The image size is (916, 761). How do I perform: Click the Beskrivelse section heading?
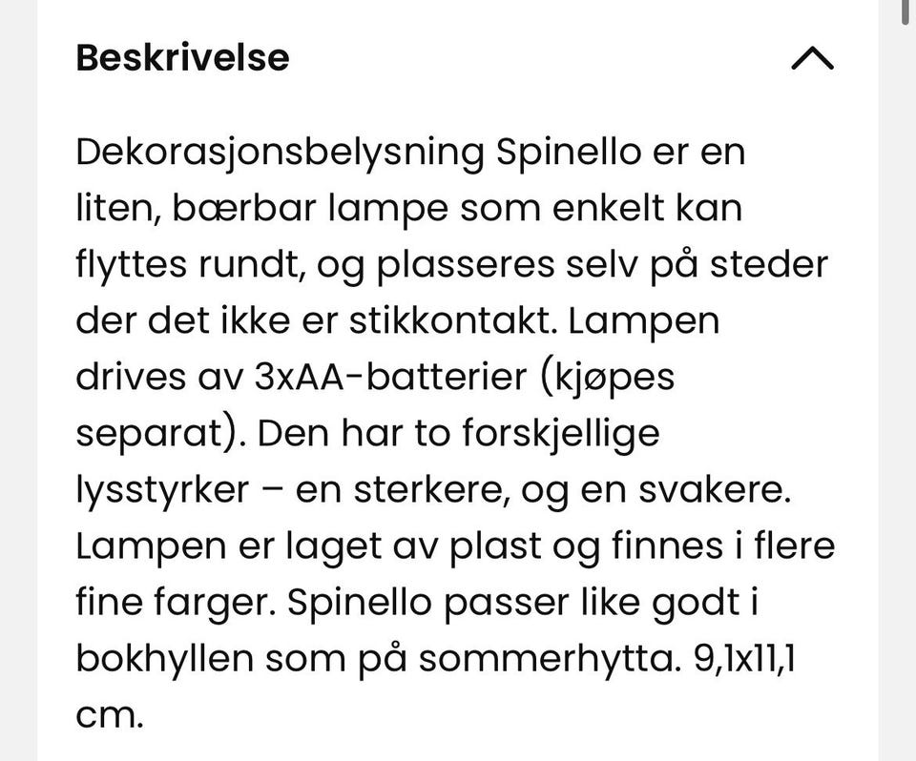[183, 58]
